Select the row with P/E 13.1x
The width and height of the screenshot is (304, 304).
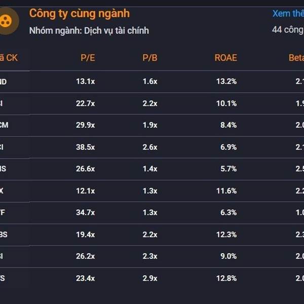pos(152,82)
